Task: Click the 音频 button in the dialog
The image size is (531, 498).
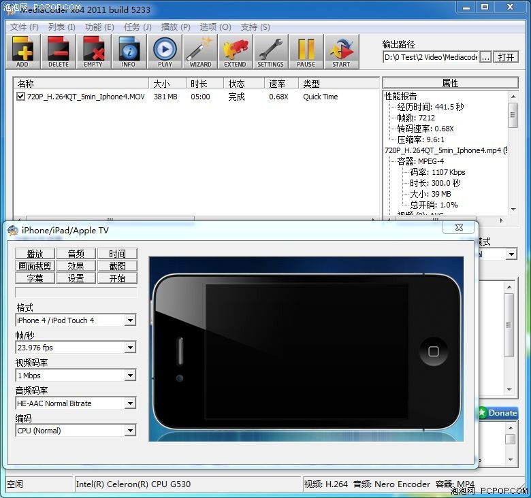Action: pos(76,254)
